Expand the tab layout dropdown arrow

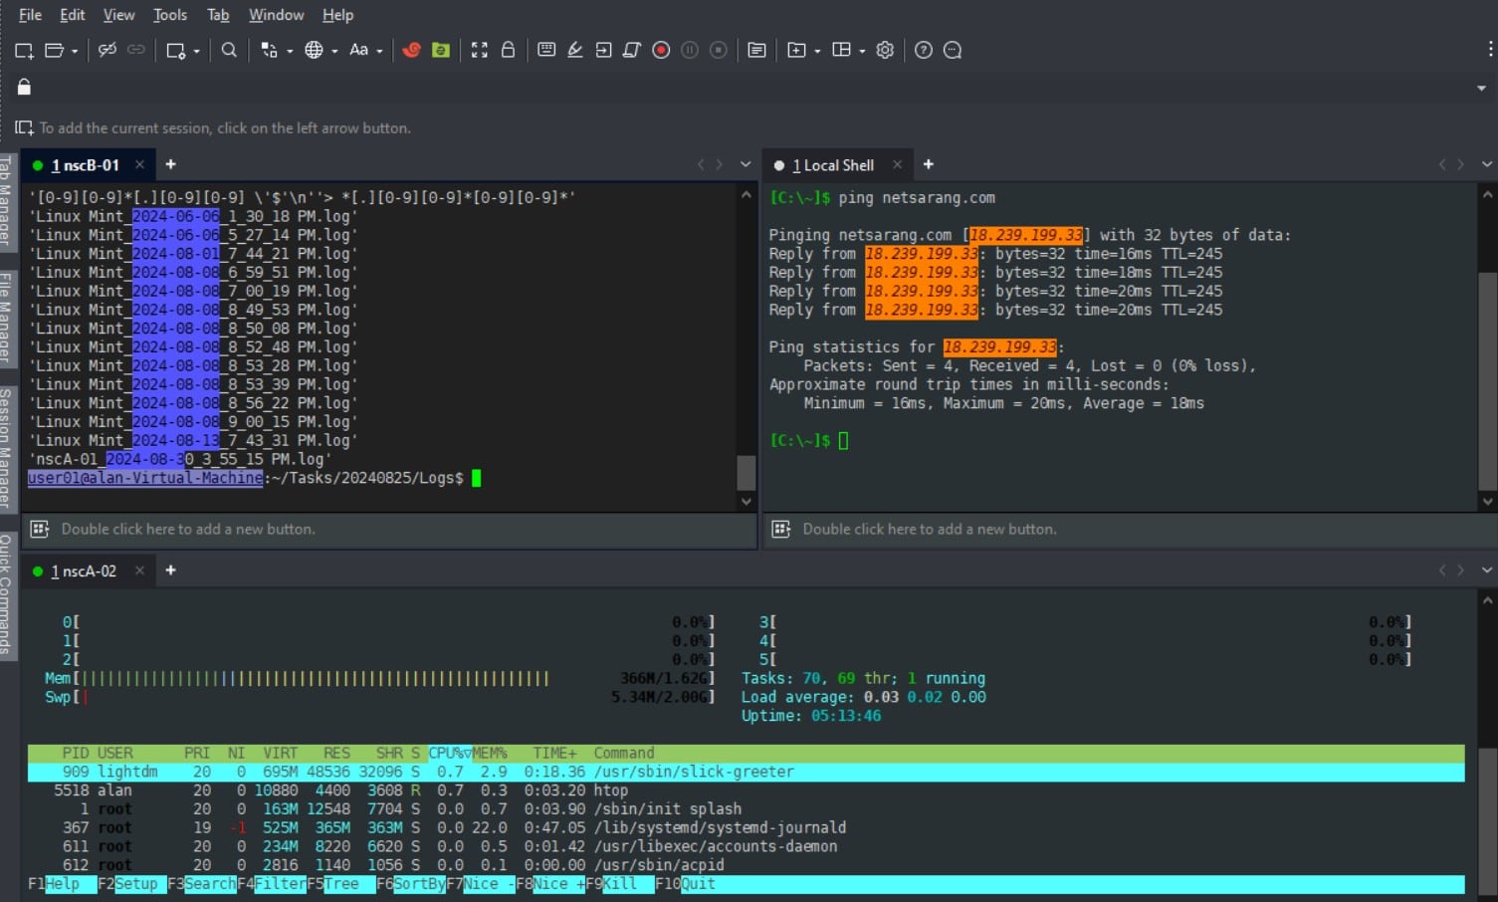[862, 51]
